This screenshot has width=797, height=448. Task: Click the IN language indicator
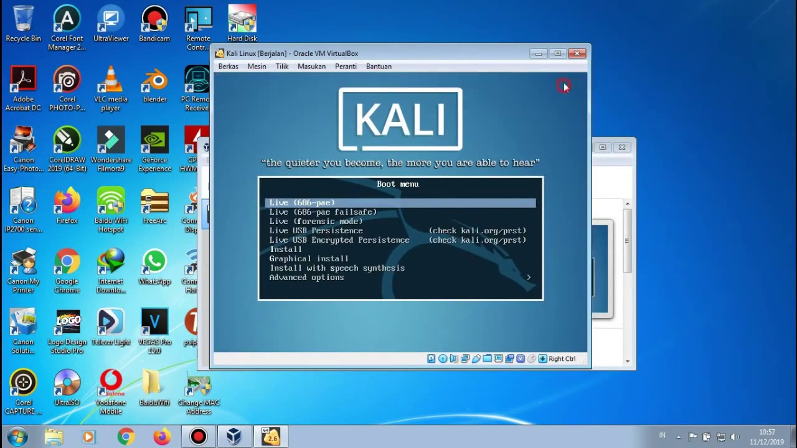pos(662,436)
